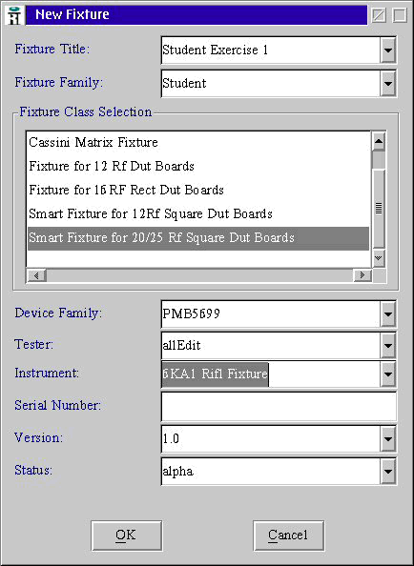Viewport: 414px width, 566px height.
Task: Select Smart Fixture for 20/25 Rf Square entry
Action: tap(198, 238)
